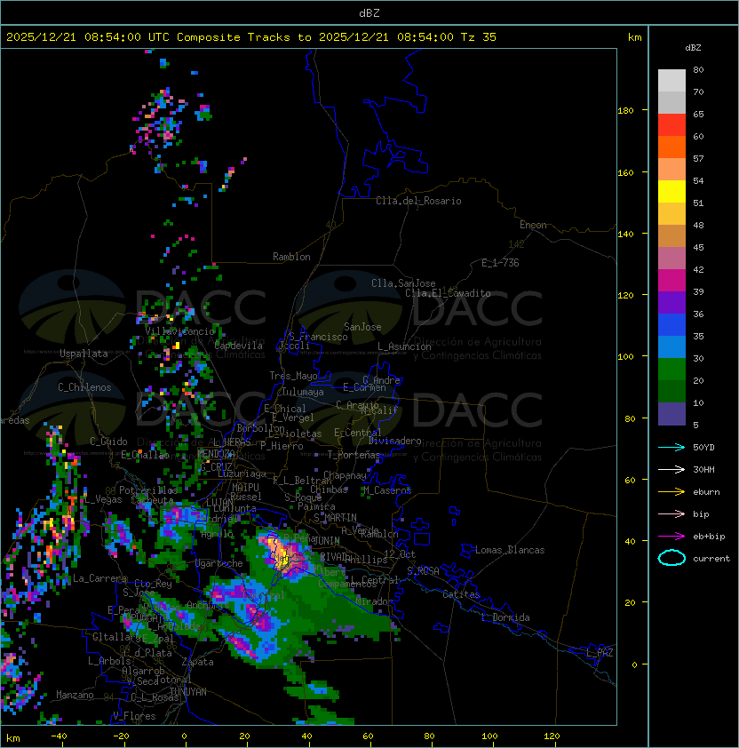Click the 'Zapata' place label

pos(197,662)
